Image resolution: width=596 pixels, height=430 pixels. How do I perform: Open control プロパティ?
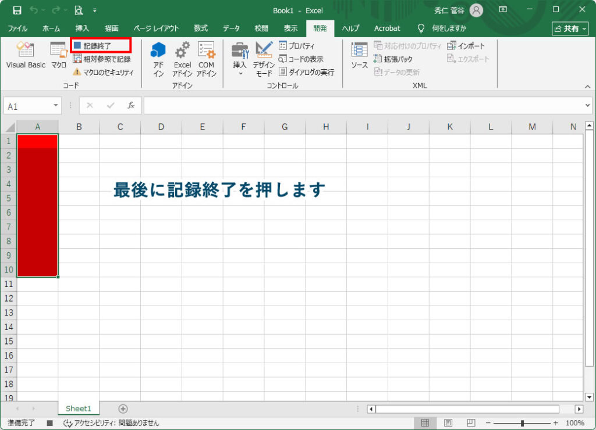pyautogui.click(x=297, y=46)
